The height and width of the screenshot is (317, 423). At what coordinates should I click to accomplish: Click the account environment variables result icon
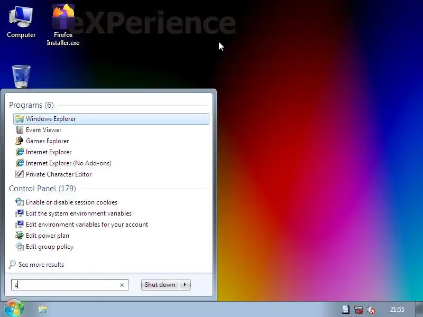[x=20, y=224]
